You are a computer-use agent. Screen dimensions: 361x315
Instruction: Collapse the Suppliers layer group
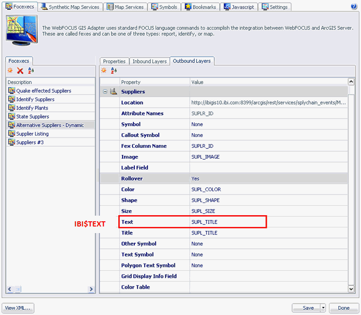click(x=105, y=91)
